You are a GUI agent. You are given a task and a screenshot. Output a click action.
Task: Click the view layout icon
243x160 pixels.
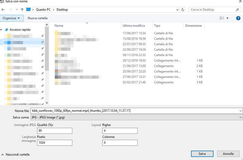(222, 18)
